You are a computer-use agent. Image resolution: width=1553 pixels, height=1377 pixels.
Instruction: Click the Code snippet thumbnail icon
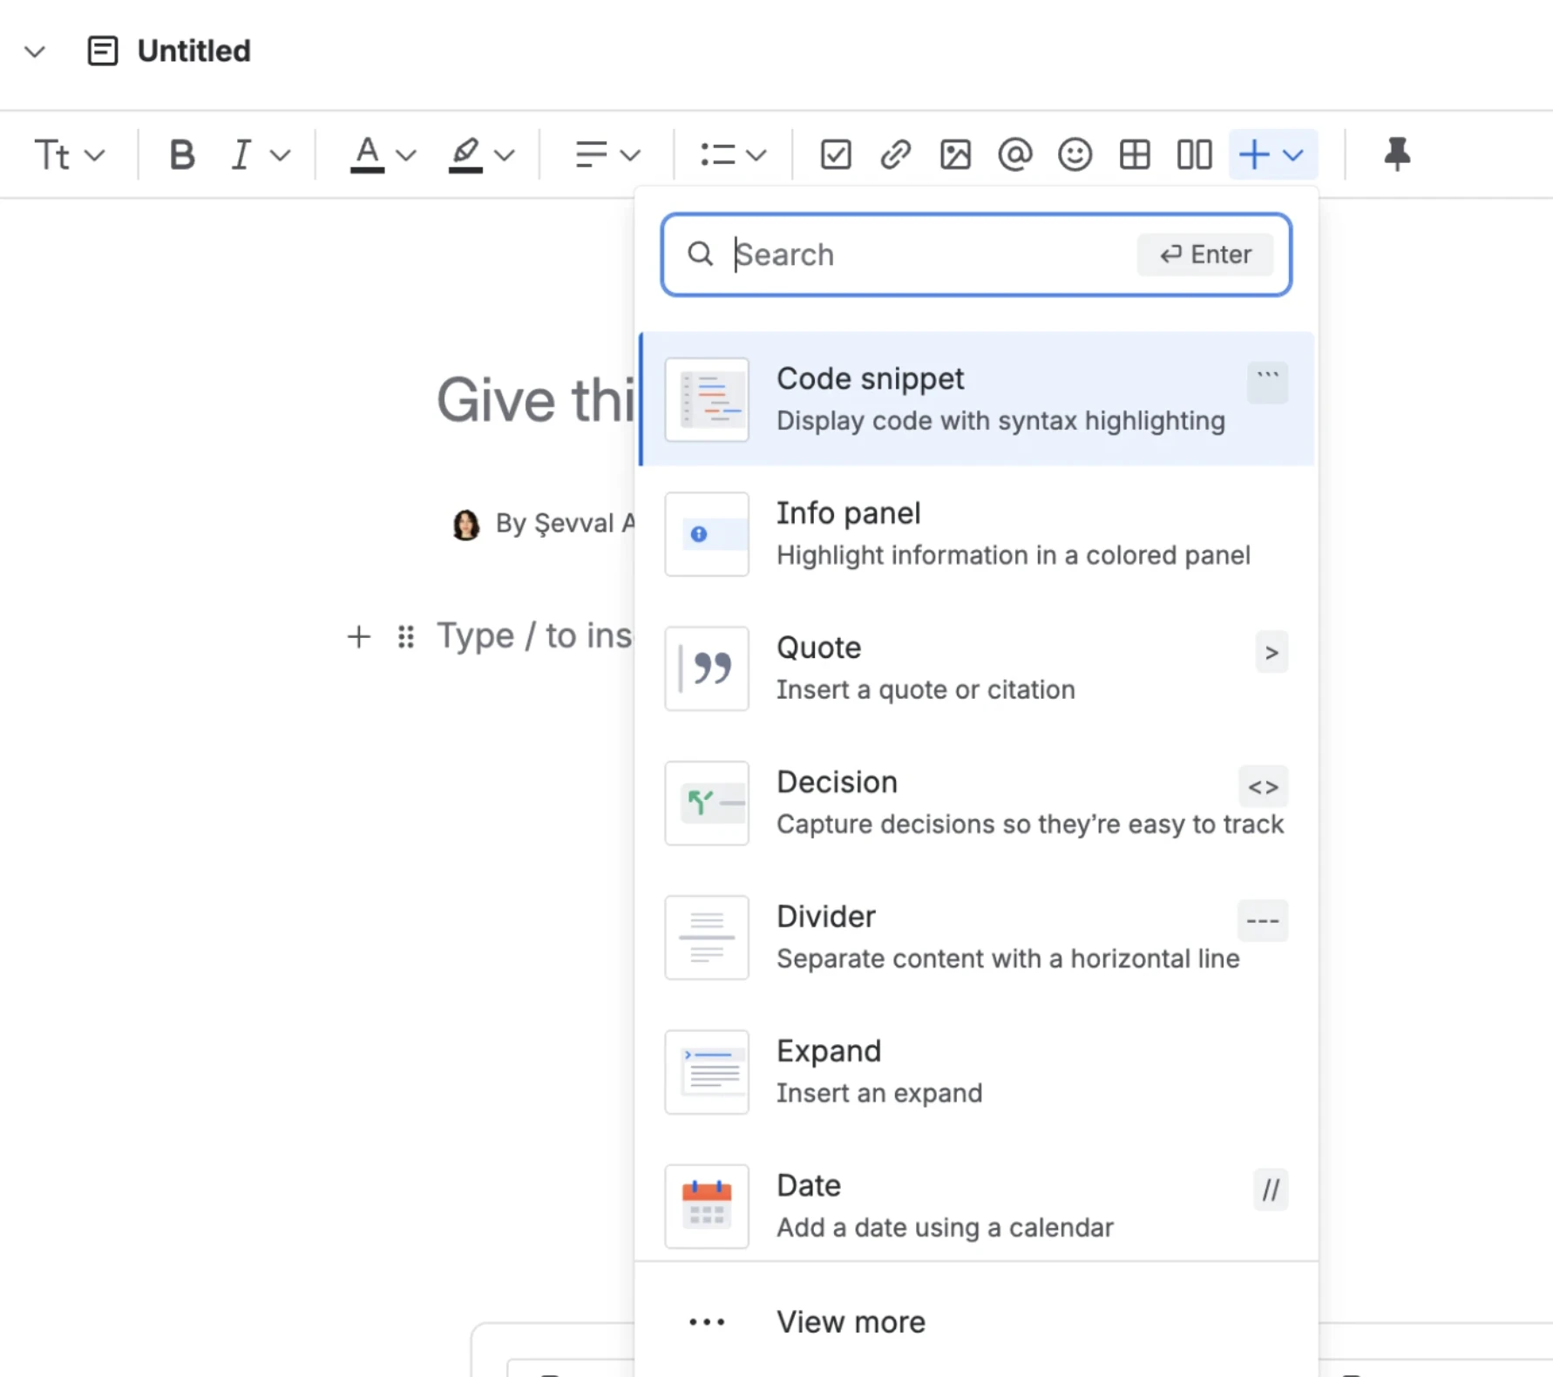pos(707,399)
